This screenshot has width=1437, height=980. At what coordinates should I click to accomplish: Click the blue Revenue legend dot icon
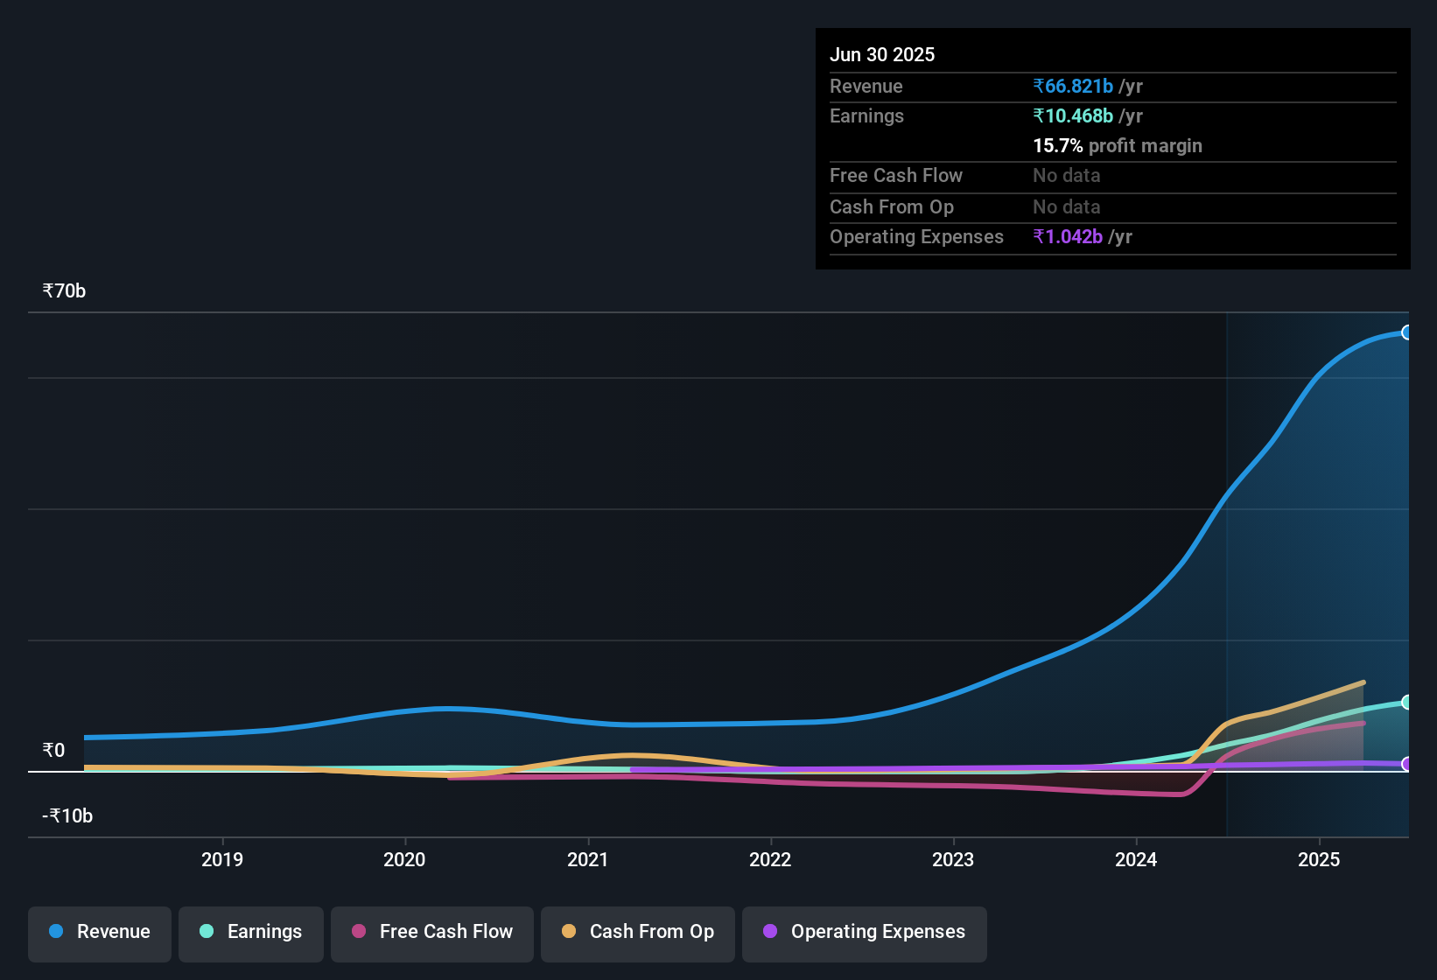56,932
